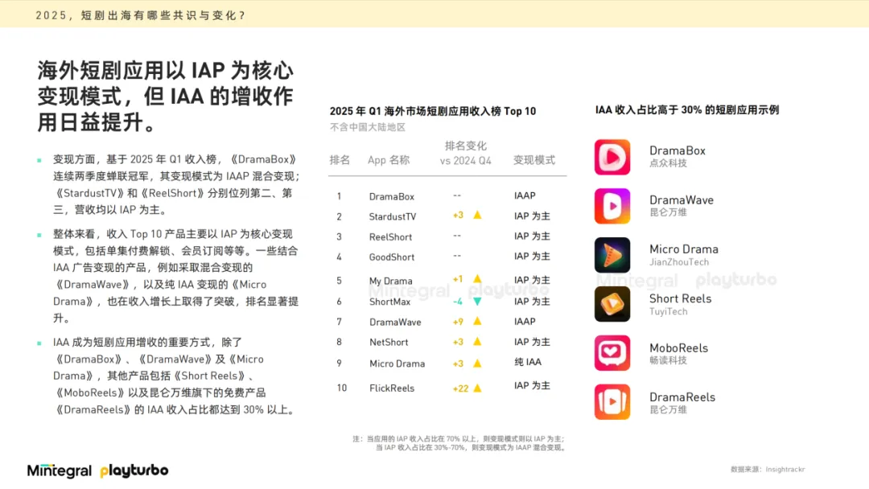Screen dimensions: 869x489
Task: Click the DramaReels app name
Action: tap(682, 397)
